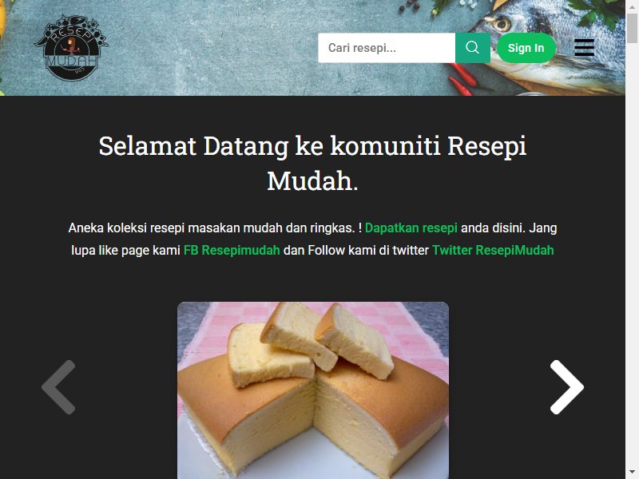The width and height of the screenshot is (639, 479).
Task: Click the Sign In button
Action: coord(526,48)
